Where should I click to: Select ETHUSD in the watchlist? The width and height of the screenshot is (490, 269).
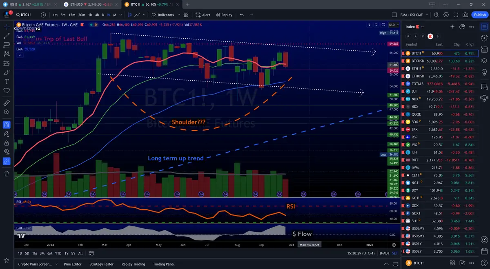439,76
